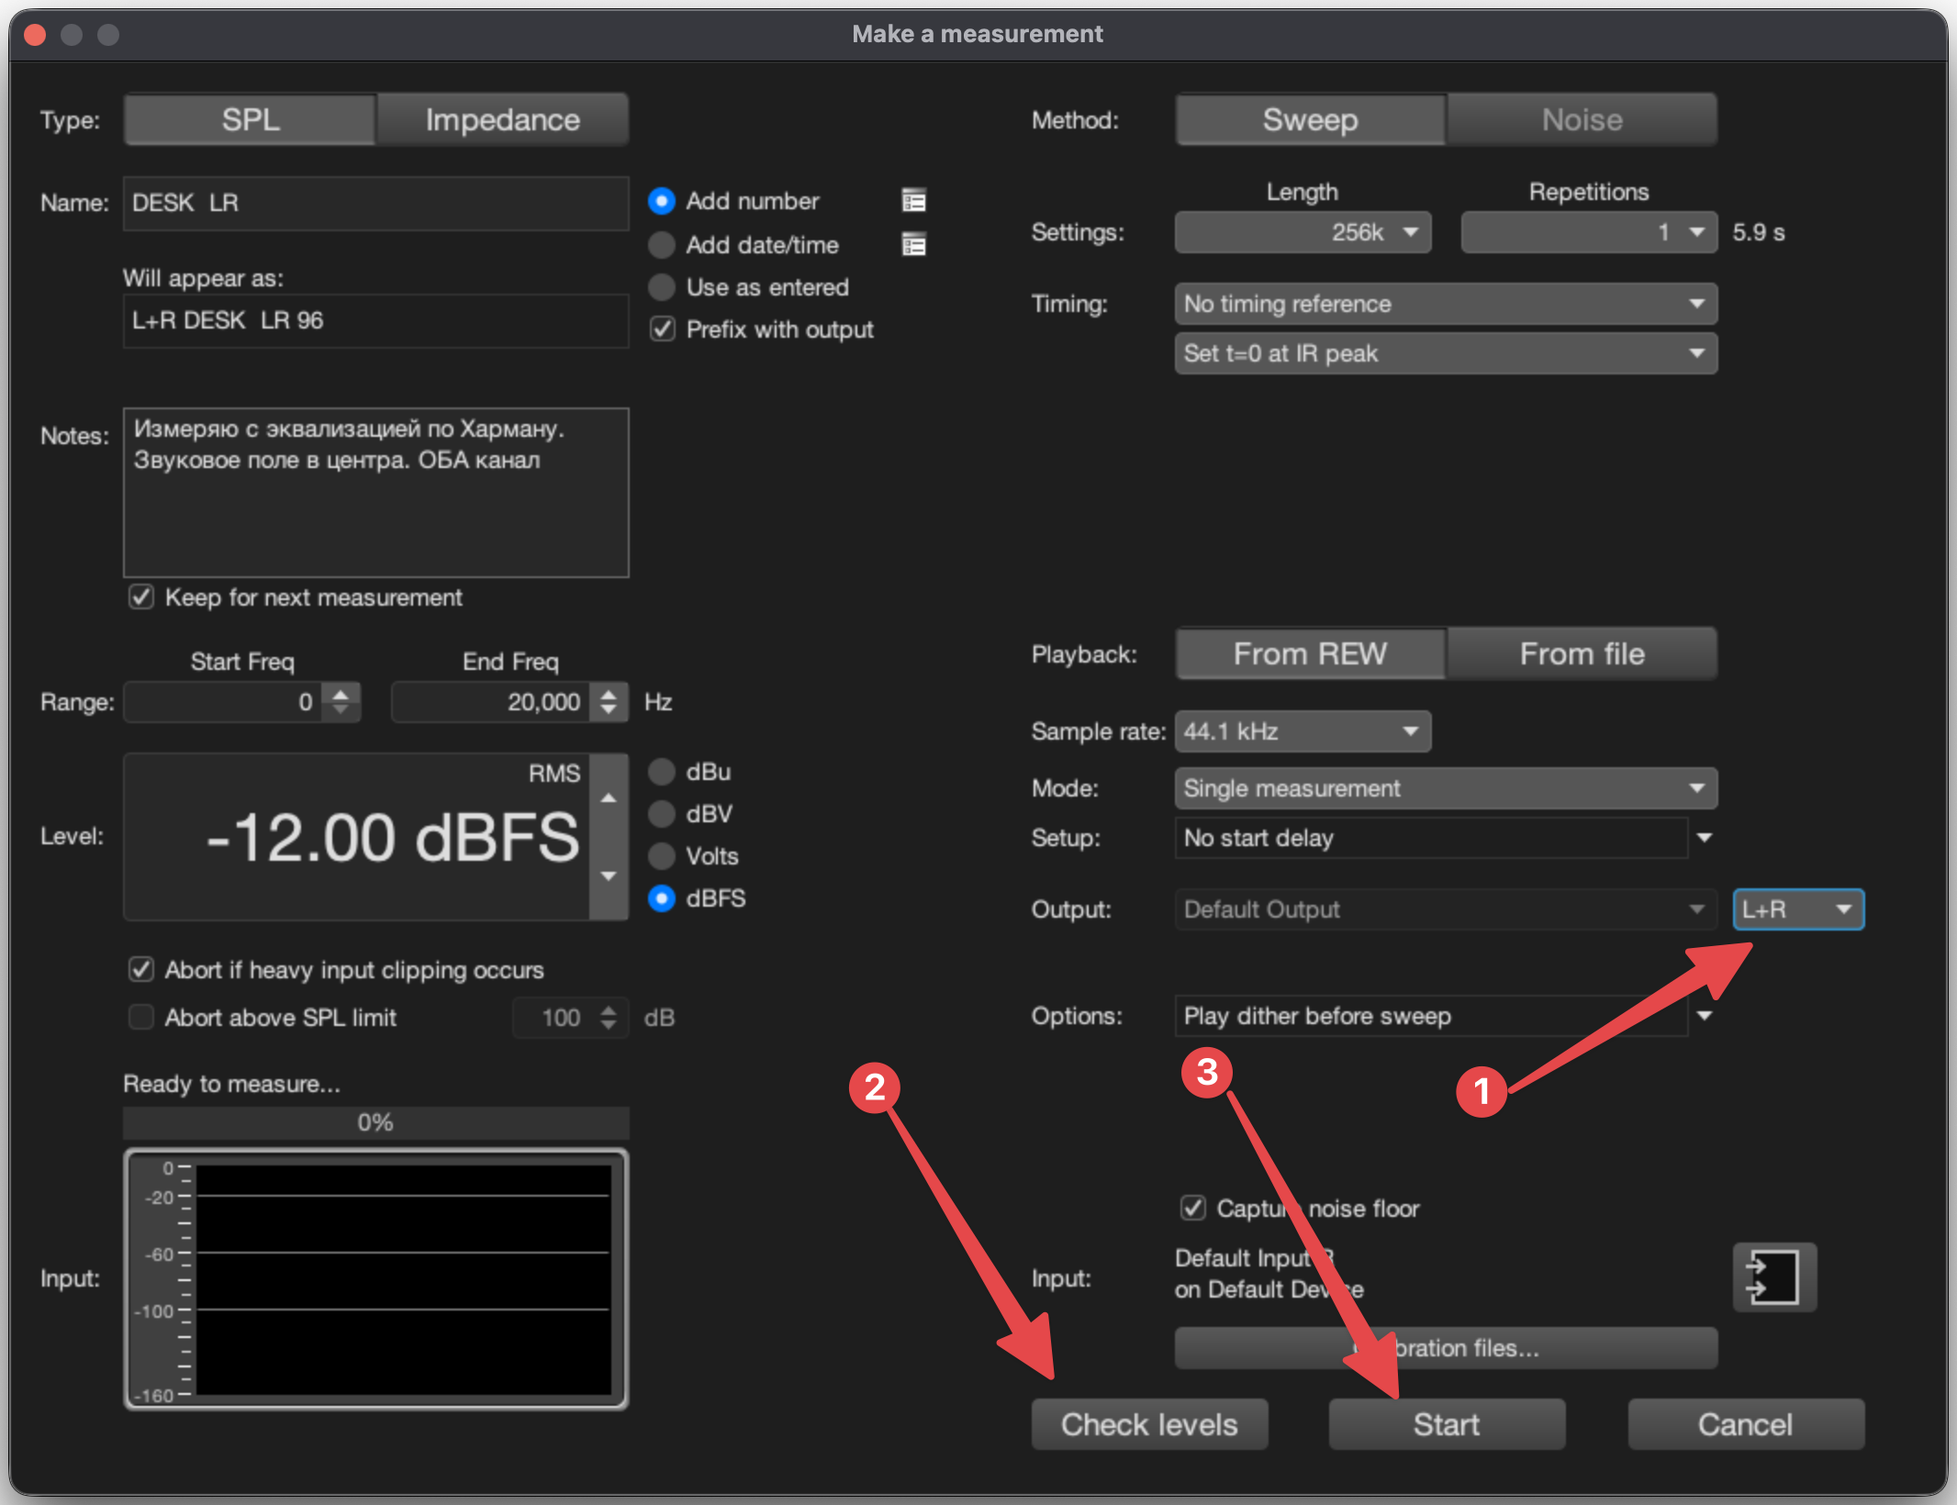This screenshot has height=1505, width=1957.
Task: Choose From file playback
Action: point(1582,653)
